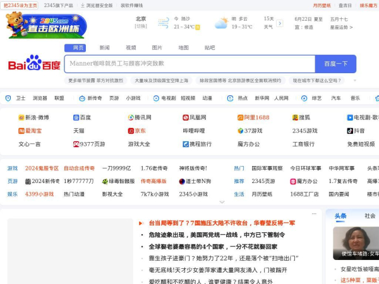Click the tomorrow cloudy weather icon
379x284 pixels.
point(221,23)
